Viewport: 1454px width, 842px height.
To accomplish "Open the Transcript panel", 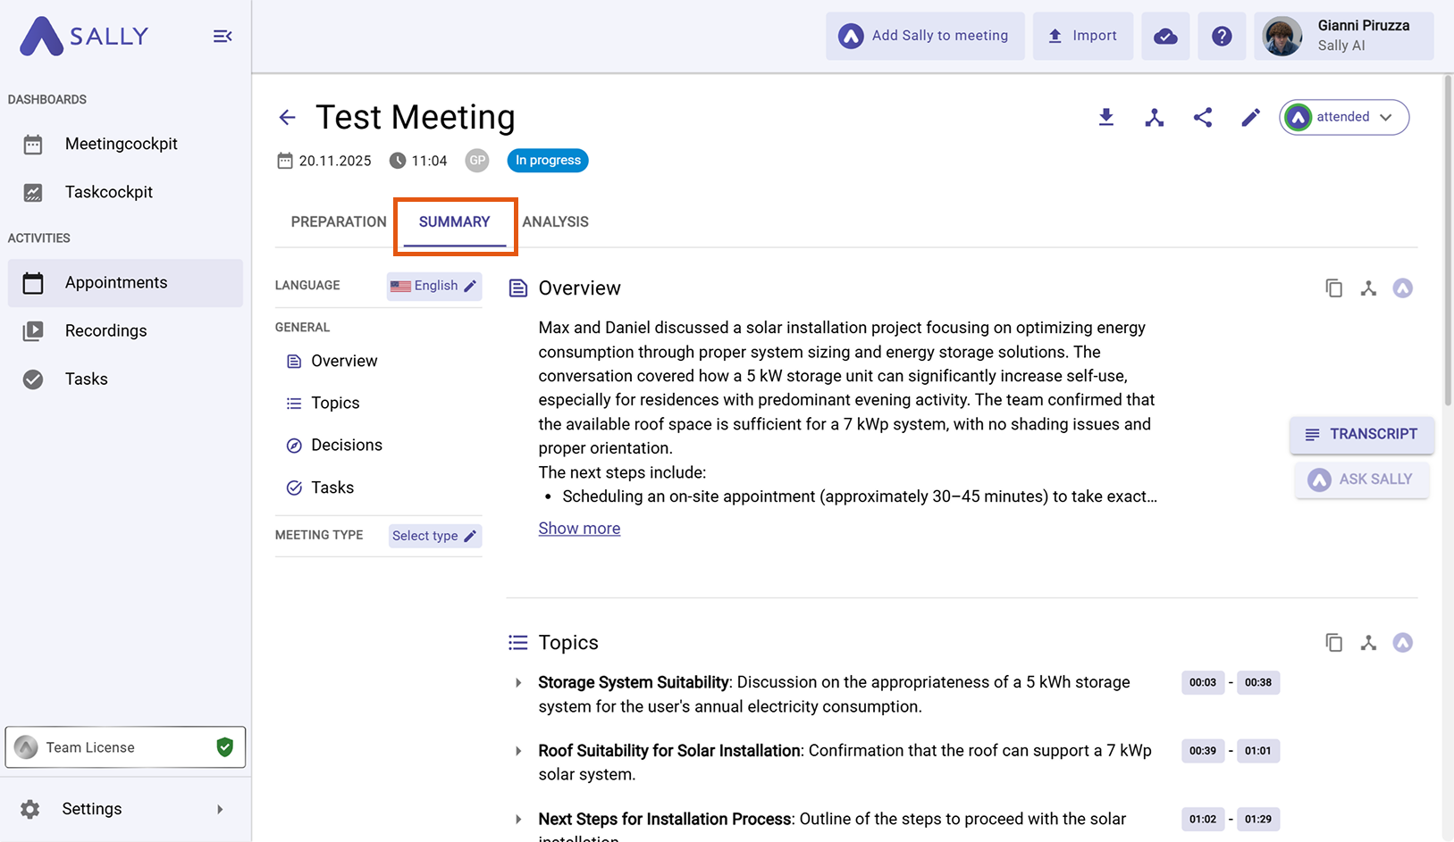I will 1361,434.
